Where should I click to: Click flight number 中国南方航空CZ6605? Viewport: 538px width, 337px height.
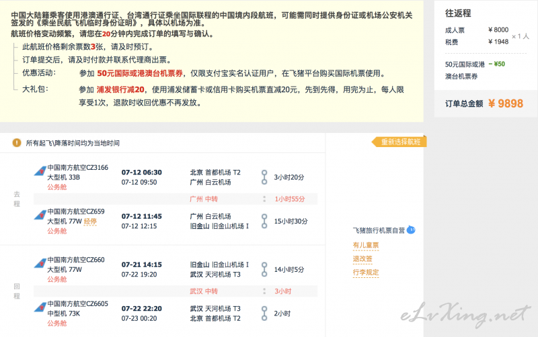pyautogui.click(x=78, y=304)
